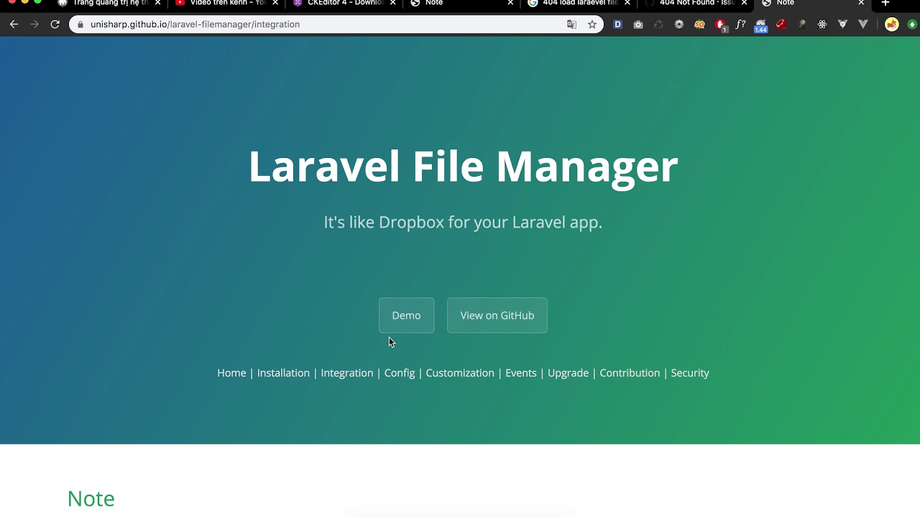Open the SQ extension icon
920x517 pixels.
699,24
